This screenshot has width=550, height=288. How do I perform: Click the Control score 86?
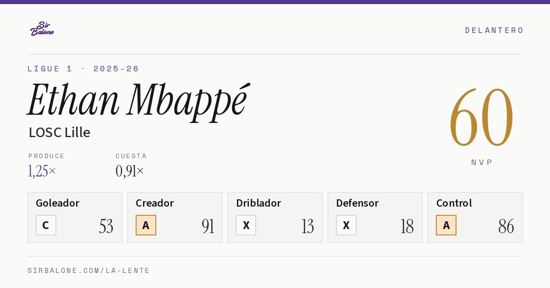coord(506,226)
